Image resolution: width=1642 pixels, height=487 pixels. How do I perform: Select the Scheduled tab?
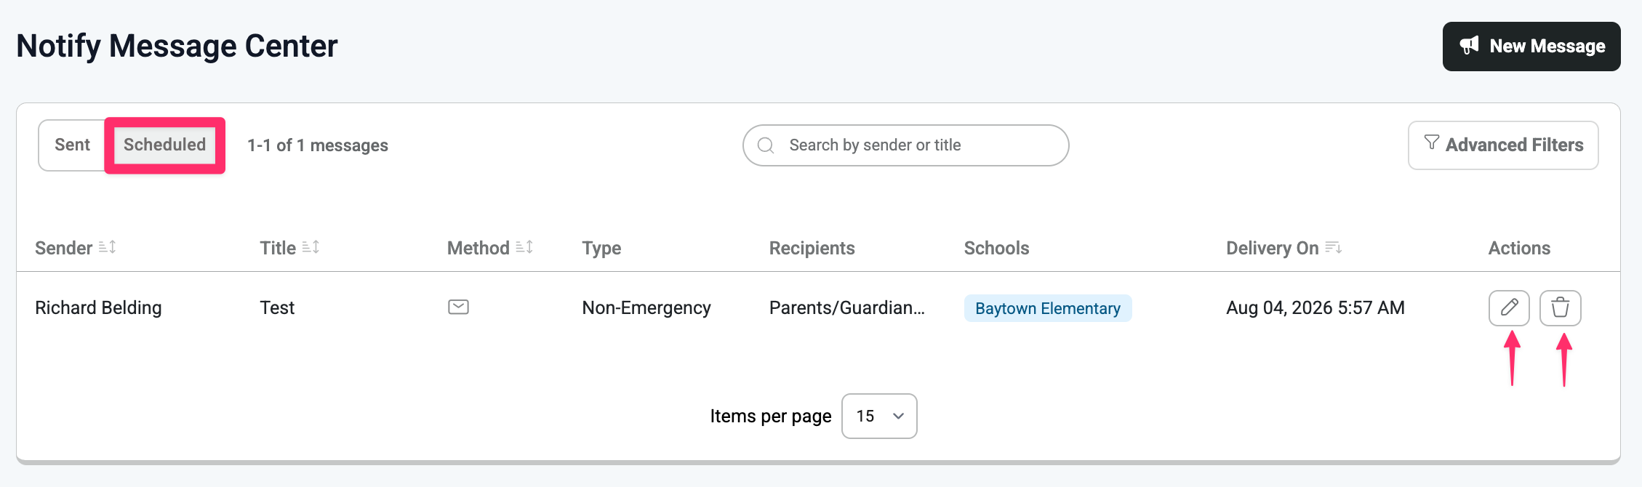tap(165, 145)
